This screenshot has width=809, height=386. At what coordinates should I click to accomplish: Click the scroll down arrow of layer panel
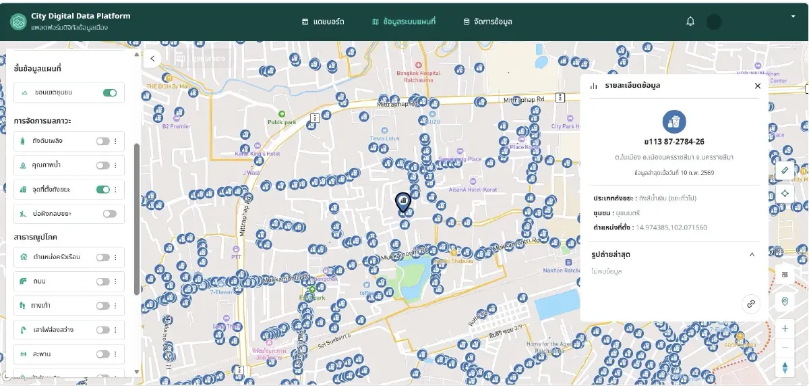(137, 371)
